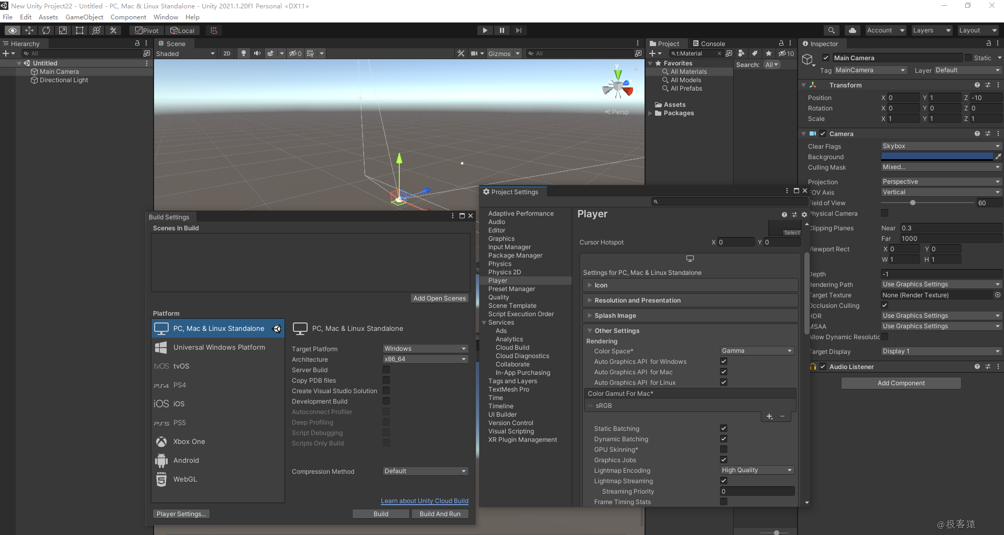Enable the Development Build checkbox

pyautogui.click(x=386, y=402)
